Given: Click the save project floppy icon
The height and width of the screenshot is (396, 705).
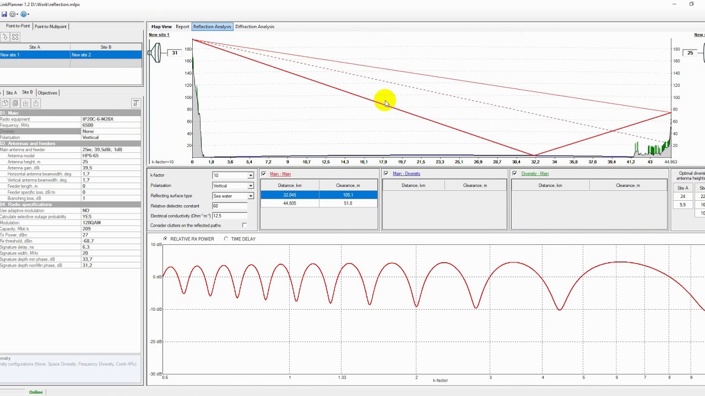Looking at the screenshot, I should [4, 14].
